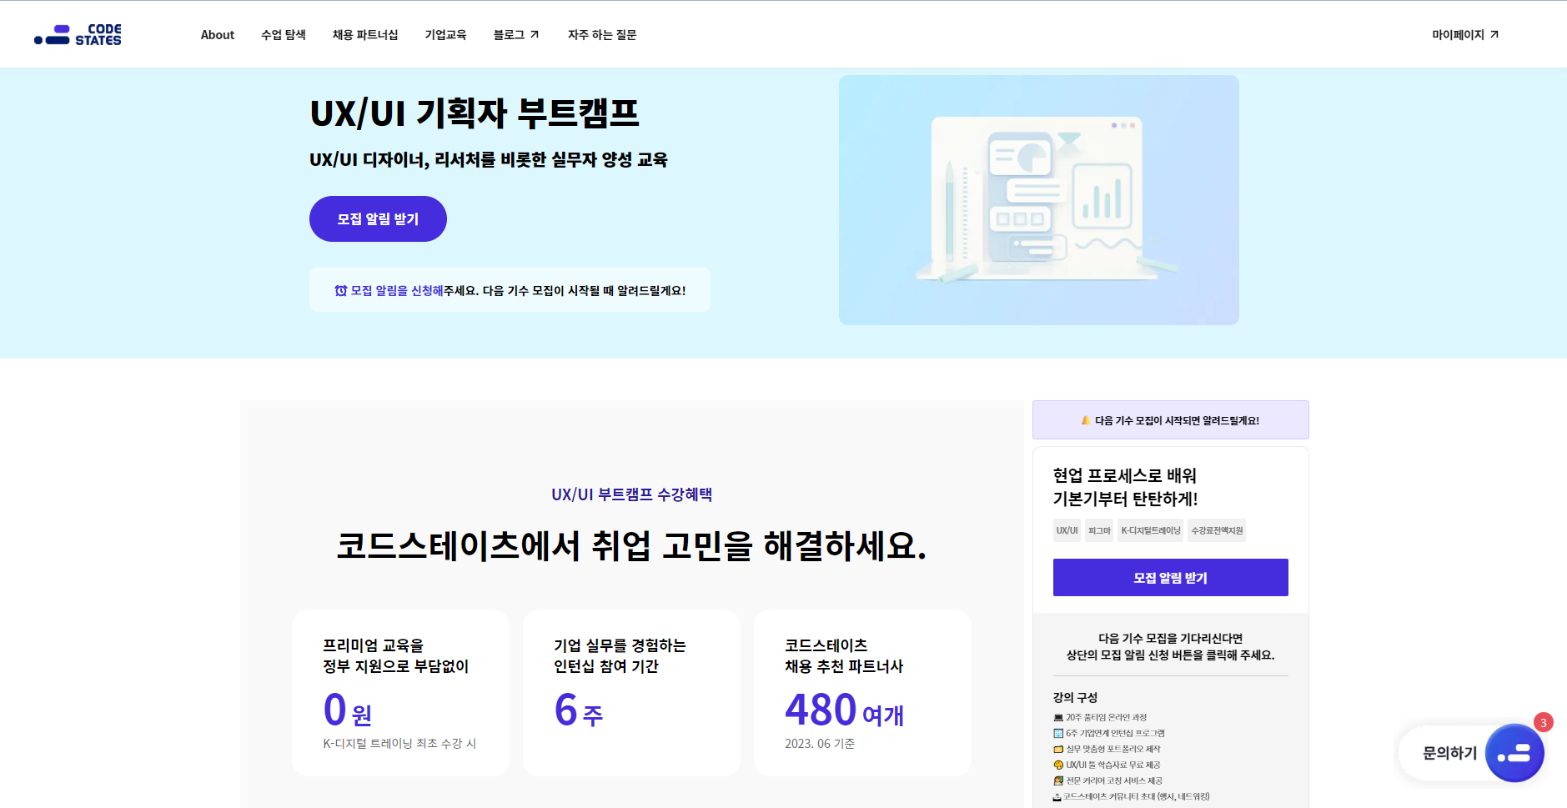The image size is (1567, 808).
Task: Click laptop icon beside 20주 풀타임 온라인 과정
Action: 1058,717
